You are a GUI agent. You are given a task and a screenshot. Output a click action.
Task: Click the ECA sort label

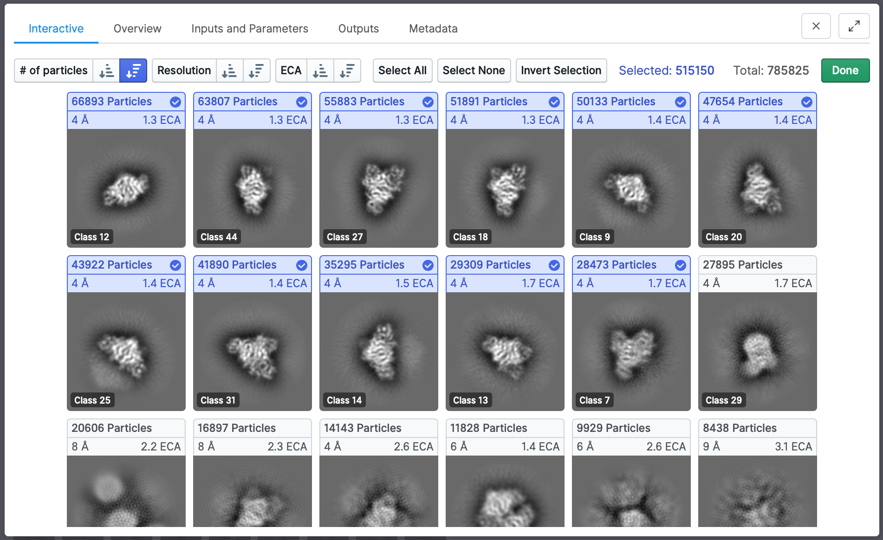point(291,71)
